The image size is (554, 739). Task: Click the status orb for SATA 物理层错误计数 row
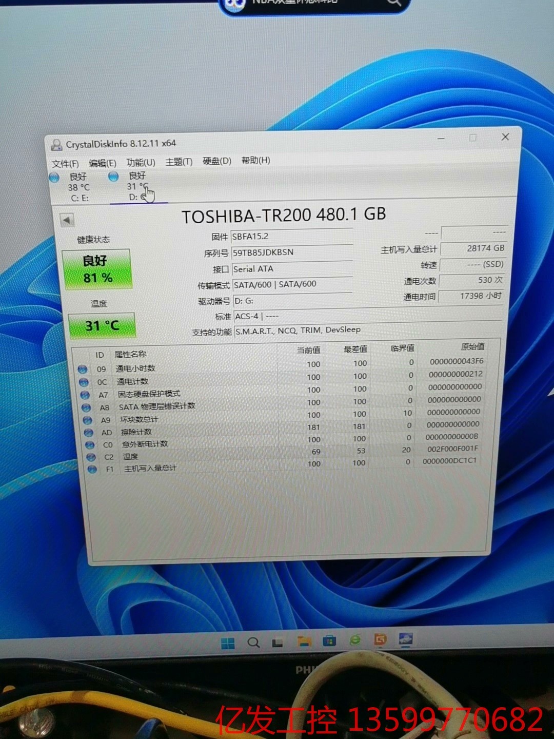pos(86,407)
